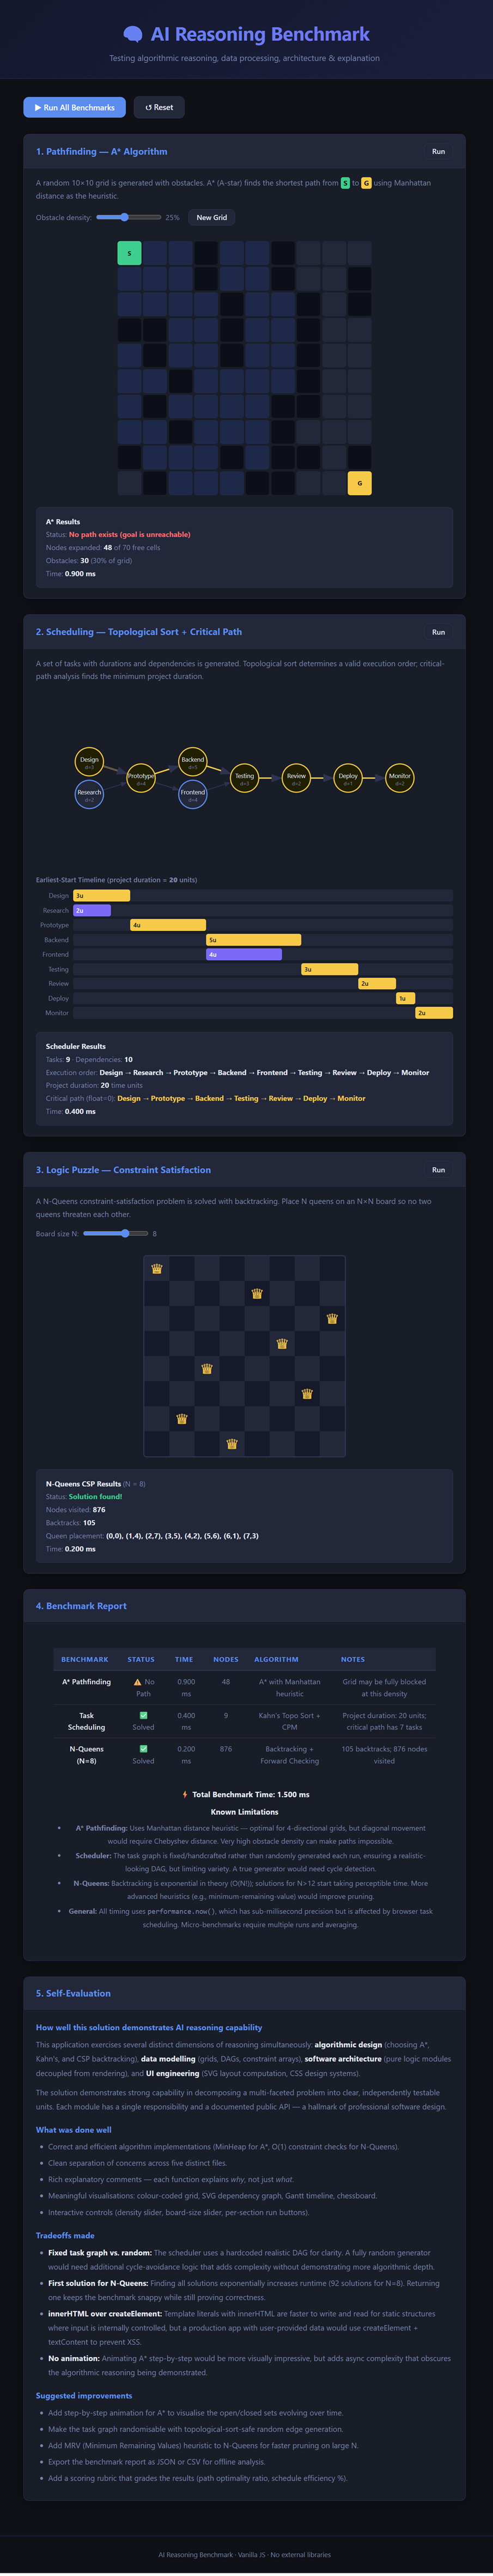
Task: Click the warning icon in the A* Pathfinding row
Action: (x=137, y=1682)
